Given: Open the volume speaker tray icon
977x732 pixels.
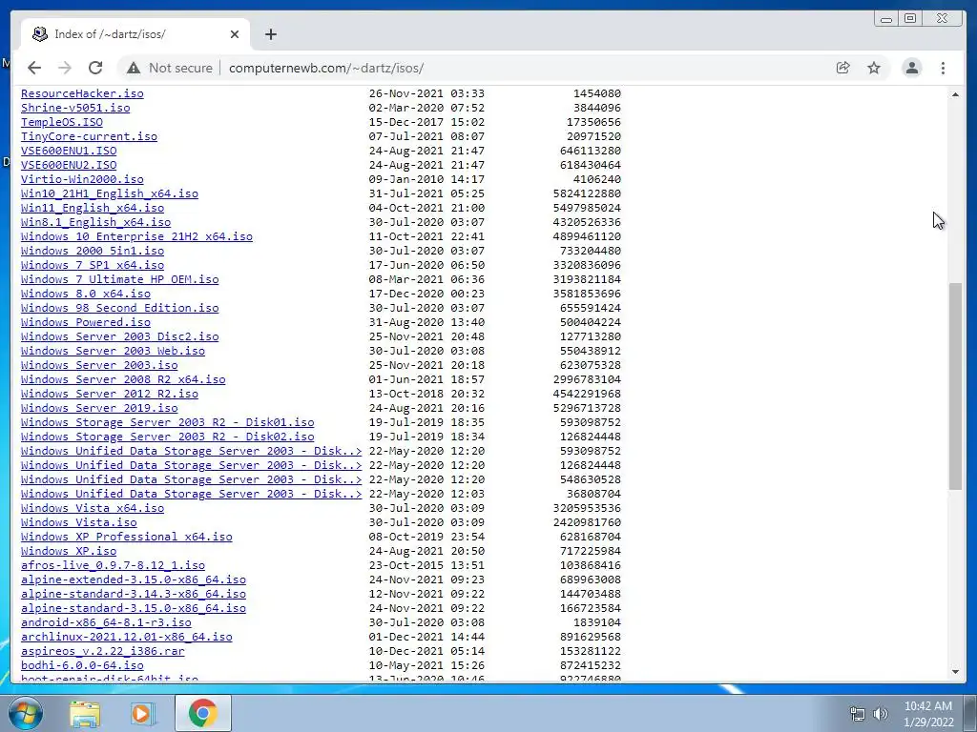Looking at the screenshot, I should pyautogui.click(x=880, y=714).
